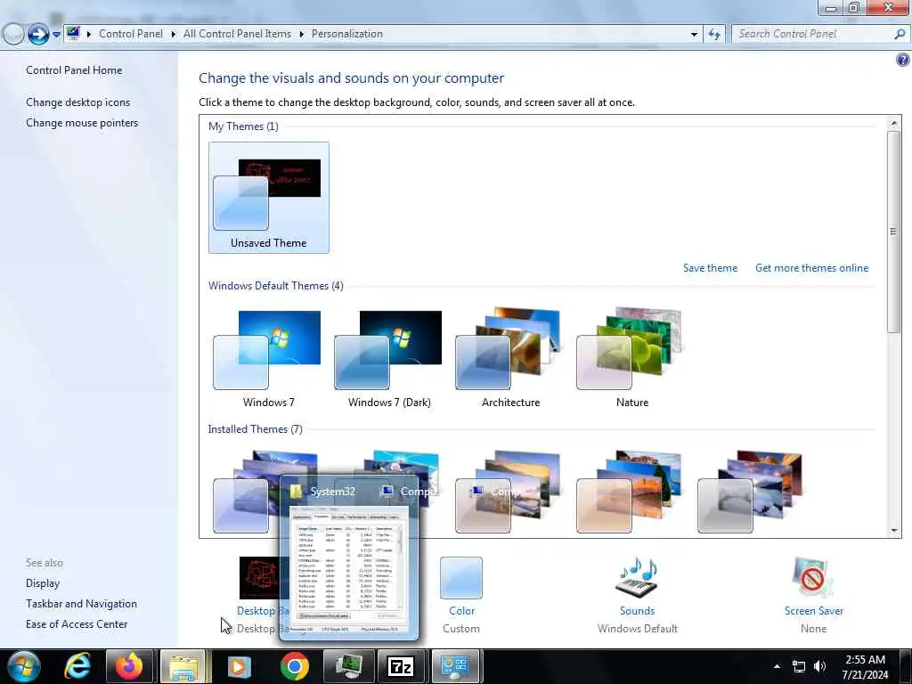Open the blue Help icon
This screenshot has height=684, width=912.
pos(903,60)
